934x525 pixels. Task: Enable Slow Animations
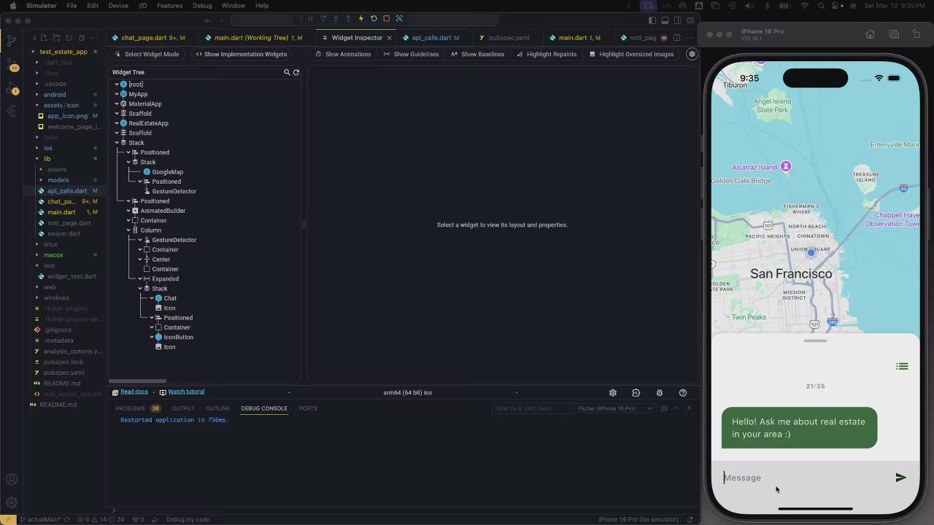click(343, 54)
